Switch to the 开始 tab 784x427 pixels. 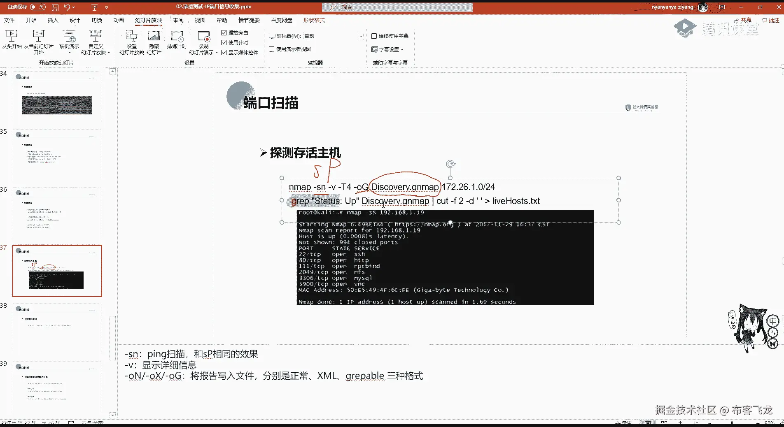coord(31,20)
